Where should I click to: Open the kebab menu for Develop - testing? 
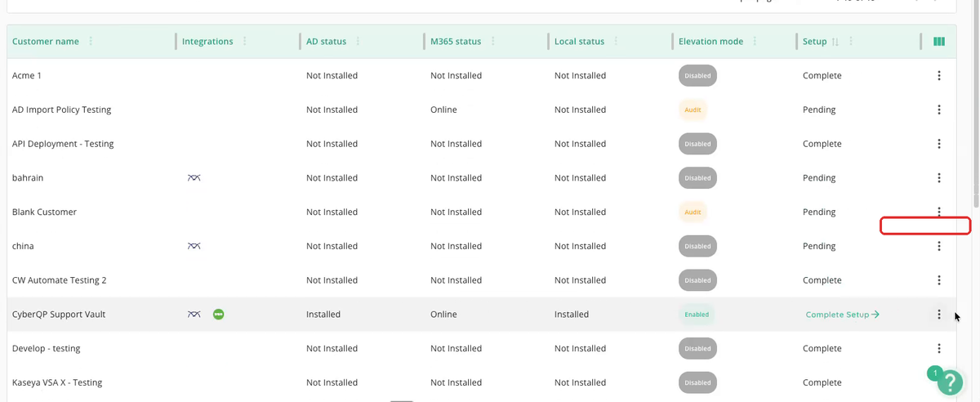click(x=939, y=348)
